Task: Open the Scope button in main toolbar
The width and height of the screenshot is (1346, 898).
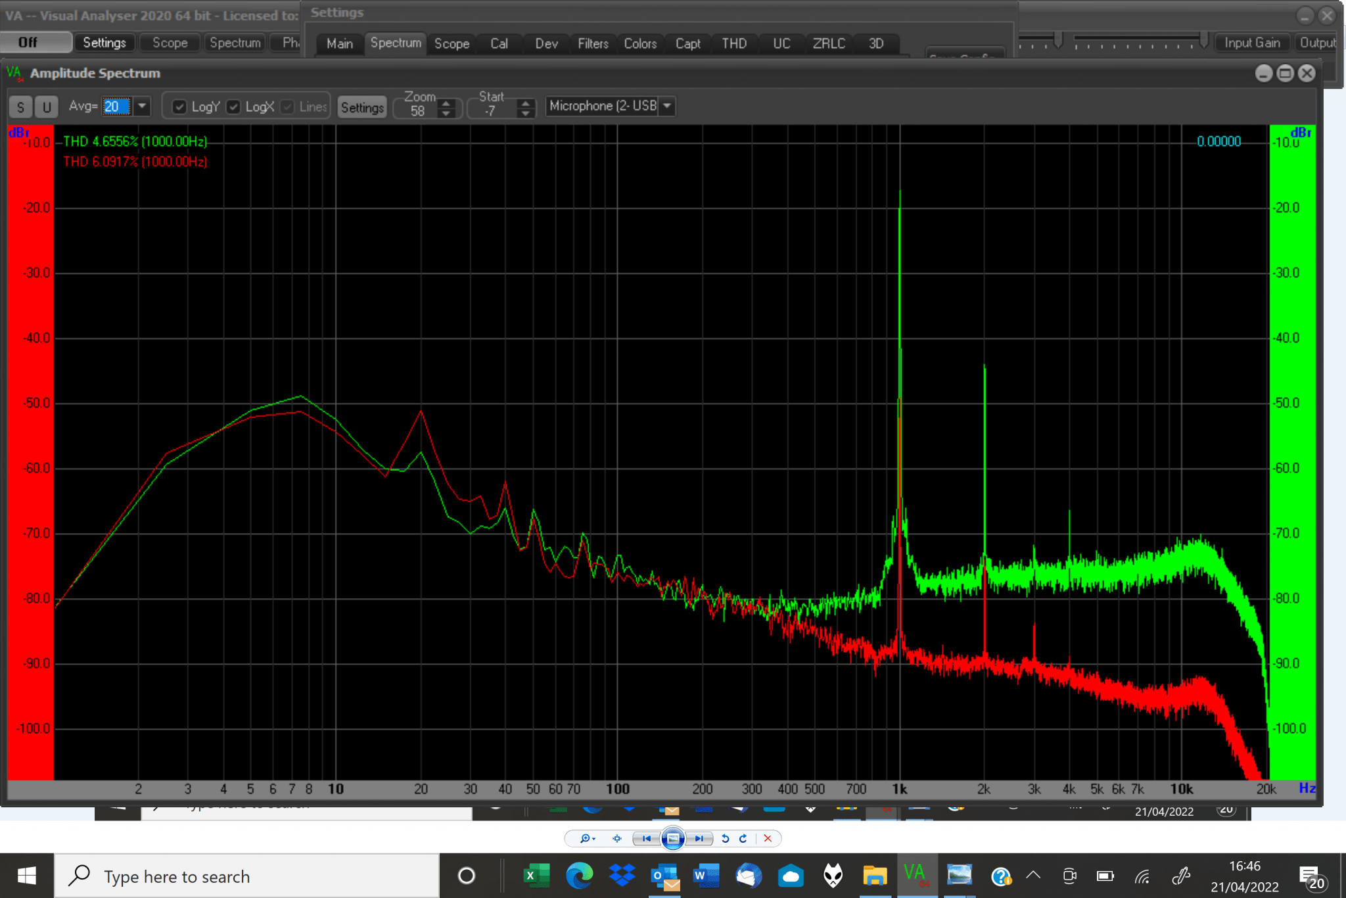Action: [170, 43]
